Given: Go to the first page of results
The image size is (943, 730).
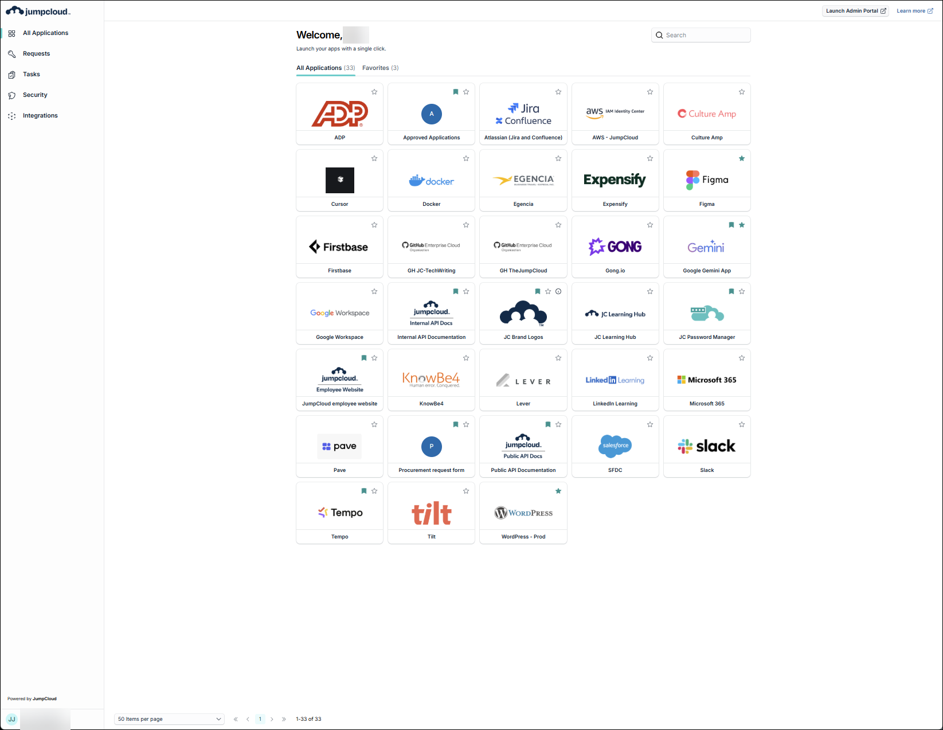Looking at the screenshot, I should [236, 719].
